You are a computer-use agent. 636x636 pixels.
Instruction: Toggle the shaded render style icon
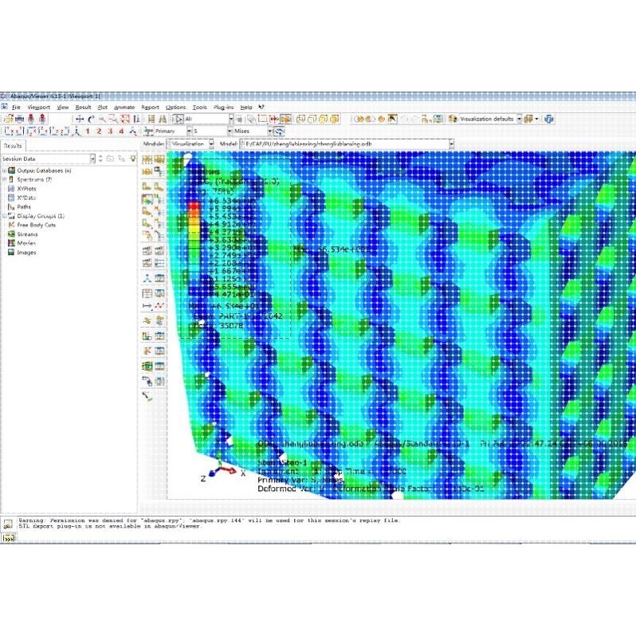[x=335, y=119]
